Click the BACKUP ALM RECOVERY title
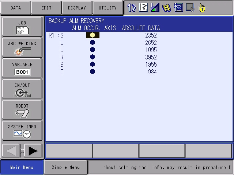This screenshot has height=175, width=234. [76, 21]
